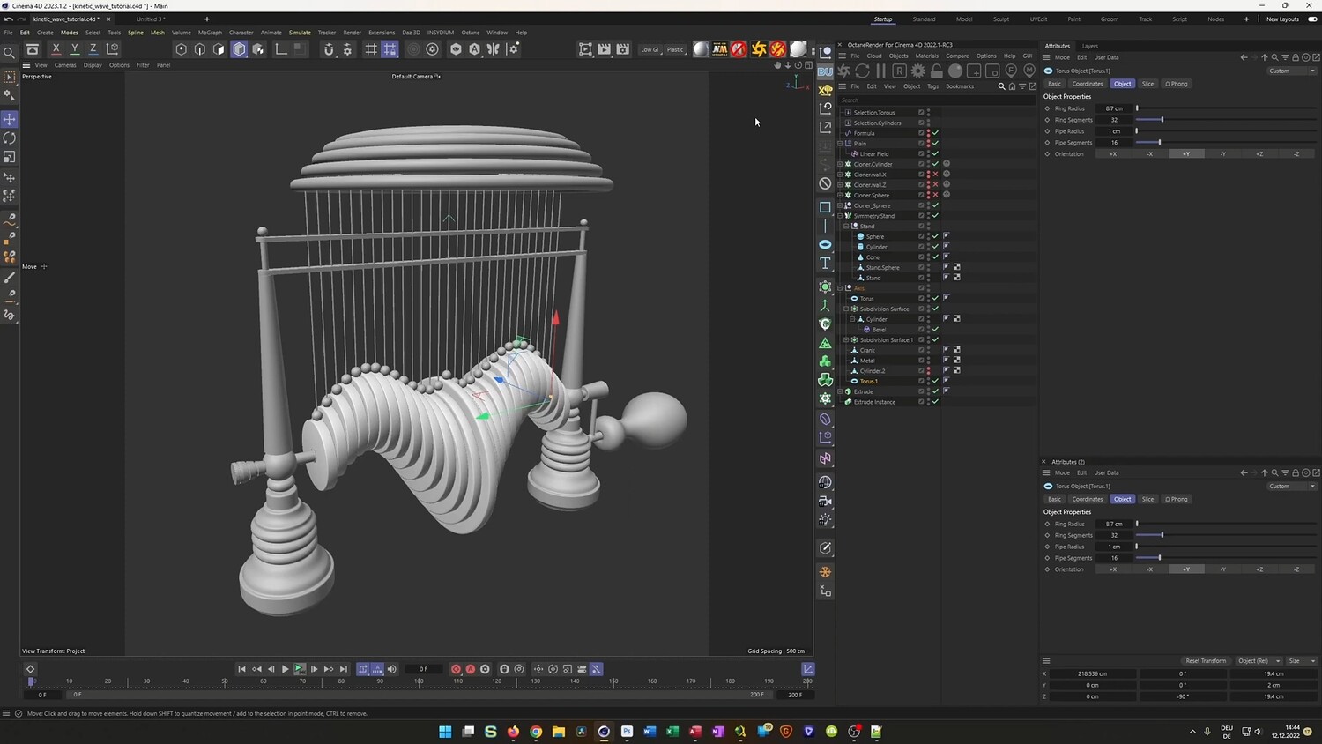
Task: Switch to the Sculpt layout tab
Action: [x=1001, y=19]
